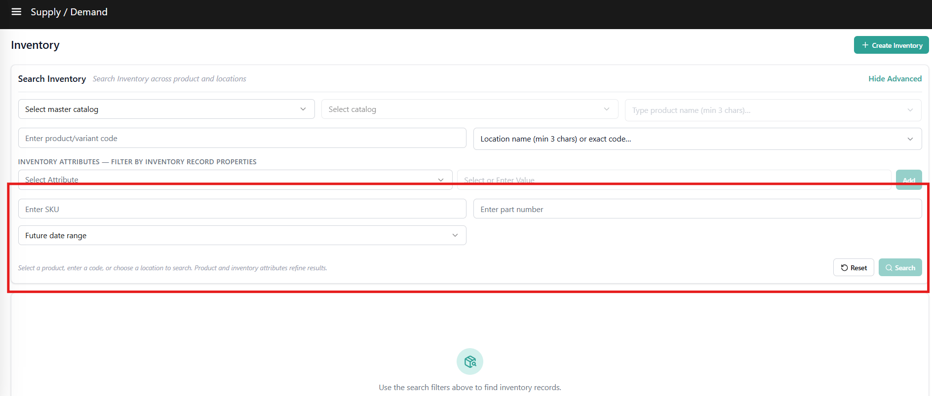Focus the Enter SKU field
The height and width of the screenshot is (396, 932).
(x=242, y=209)
